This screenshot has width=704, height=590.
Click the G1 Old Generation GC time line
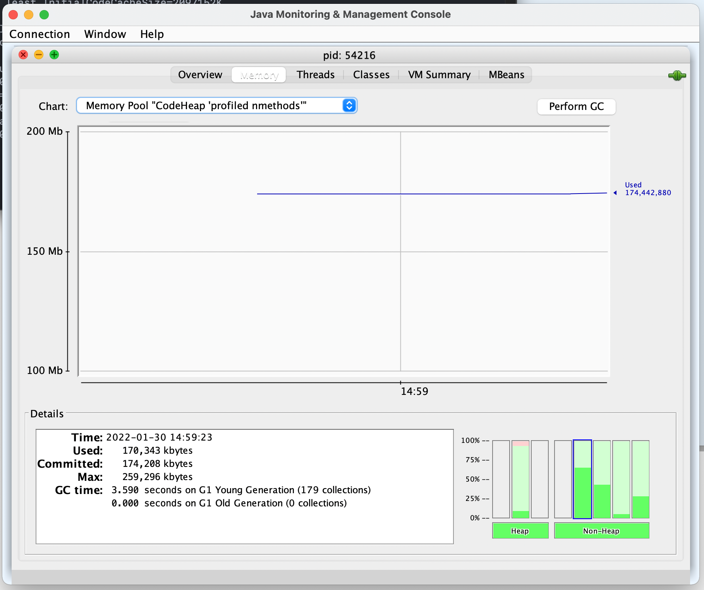click(x=229, y=503)
